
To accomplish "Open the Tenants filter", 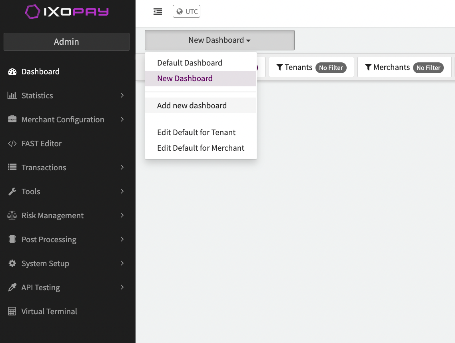I will [x=311, y=67].
